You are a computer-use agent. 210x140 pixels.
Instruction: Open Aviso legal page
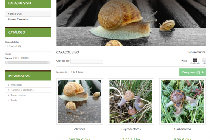coord(17,85)
